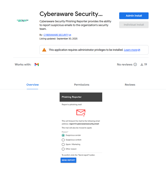Click the reviews info icon

[x=135, y=65]
